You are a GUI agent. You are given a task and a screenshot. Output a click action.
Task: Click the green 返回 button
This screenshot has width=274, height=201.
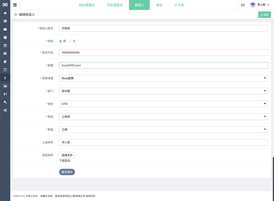pyautogui.click(x=264, y=15)
